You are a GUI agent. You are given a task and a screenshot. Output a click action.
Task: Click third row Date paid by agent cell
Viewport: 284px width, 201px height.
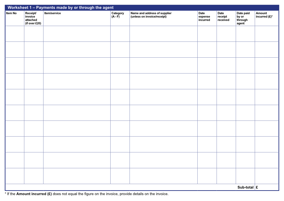tap(245, 65)
